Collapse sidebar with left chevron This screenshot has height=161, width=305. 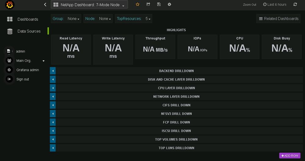pos(45,5)
